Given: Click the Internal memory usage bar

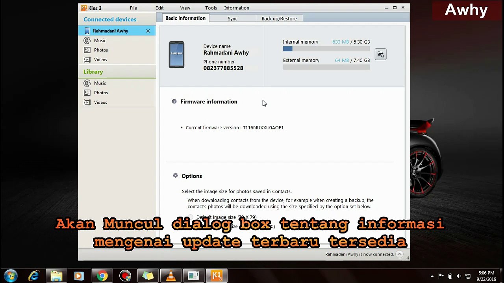Looking at the screenshot, I should click(x=326, y=49).
